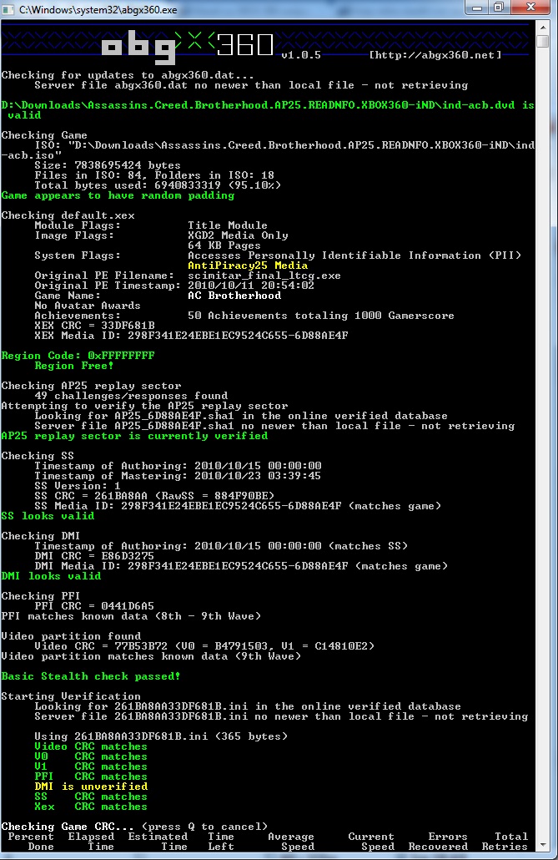Image resolution: width=558 pixels, height=860 pixels.
Task: Click 'Video partition matches known data (9th Wave)'
Action: coord(151,656)
